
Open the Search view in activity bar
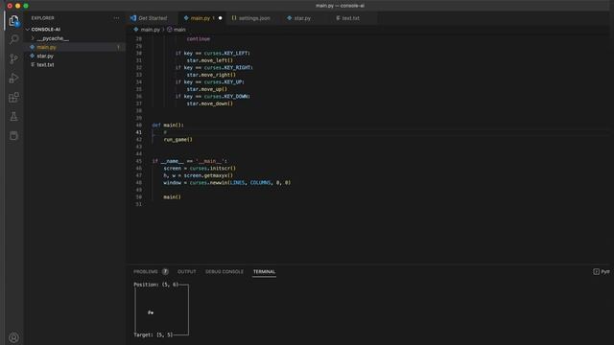(x=13, y=39)
